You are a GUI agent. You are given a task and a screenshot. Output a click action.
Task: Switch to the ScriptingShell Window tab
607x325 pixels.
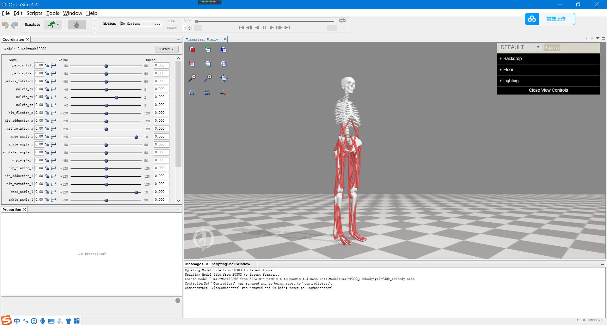(x=231, y=264)
